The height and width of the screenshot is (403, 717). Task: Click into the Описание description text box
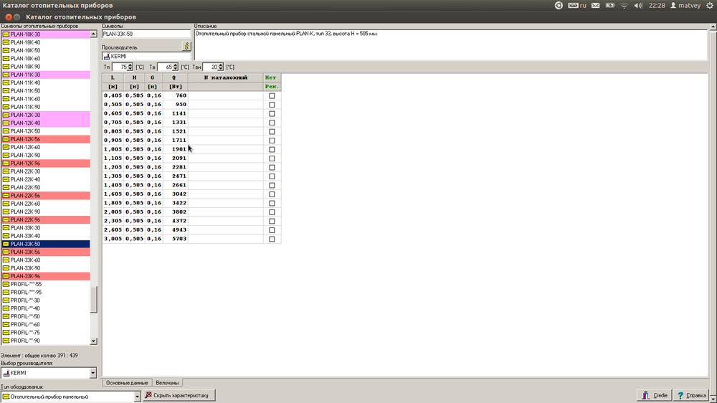pos(451,45)
